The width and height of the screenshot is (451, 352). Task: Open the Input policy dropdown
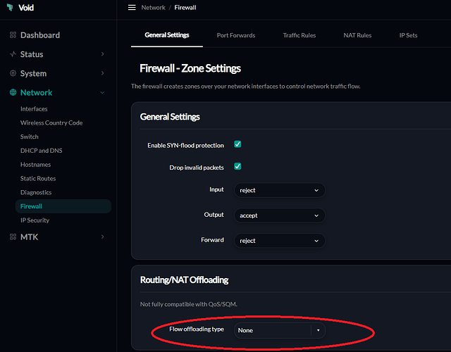tap(280, 190)
